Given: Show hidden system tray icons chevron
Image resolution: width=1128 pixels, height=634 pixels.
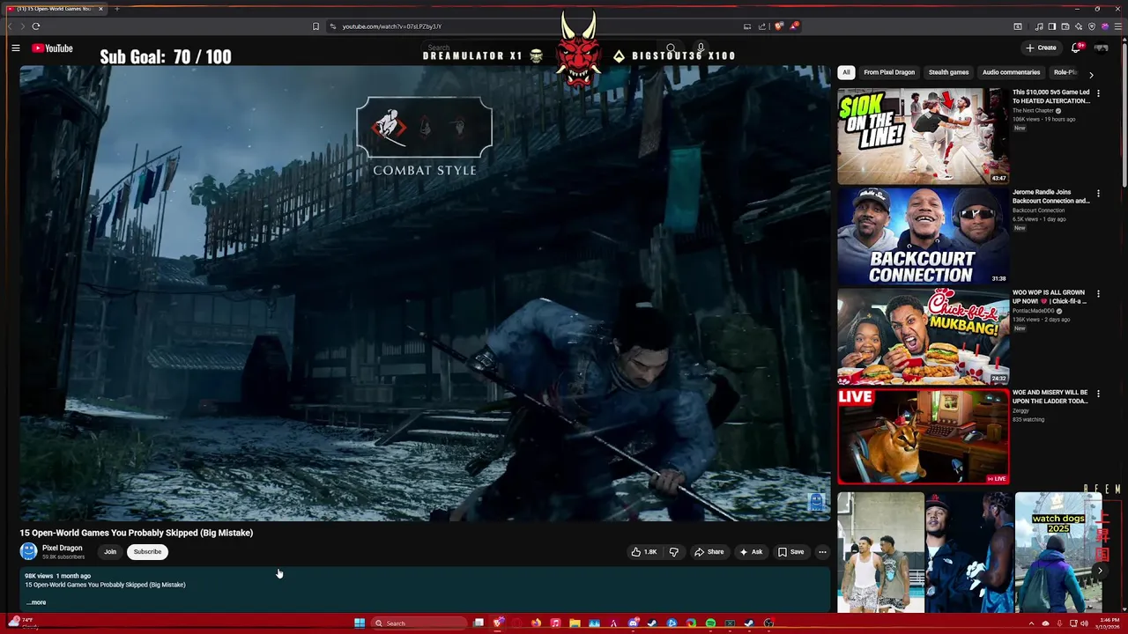Looking at the screenshot, I should pos(1031,623).
